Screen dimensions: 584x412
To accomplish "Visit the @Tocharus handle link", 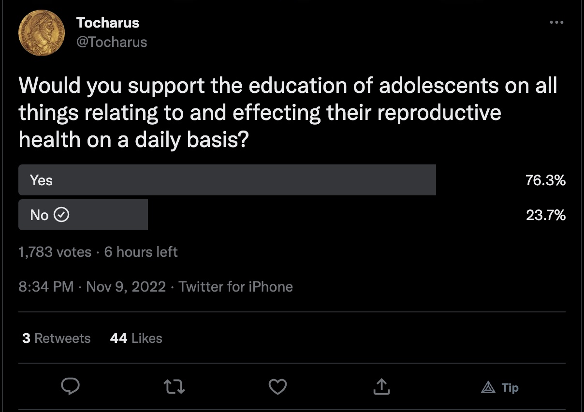I will [x=111, y=42].
